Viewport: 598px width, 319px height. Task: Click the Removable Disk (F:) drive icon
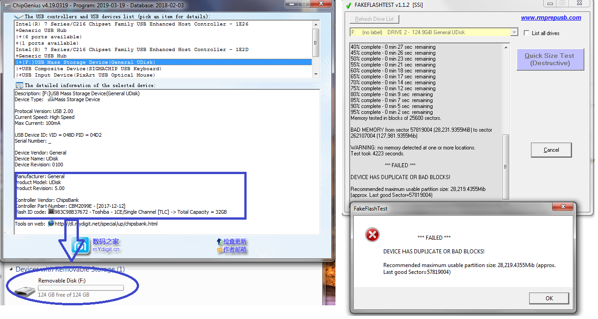click(x=24, y=291)
